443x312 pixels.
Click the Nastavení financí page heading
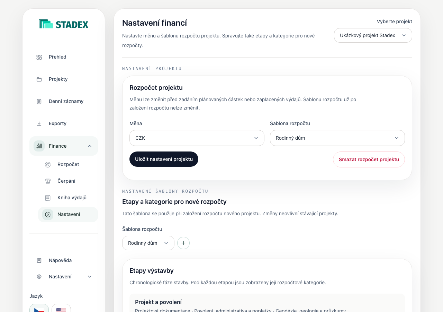point(155,23)
